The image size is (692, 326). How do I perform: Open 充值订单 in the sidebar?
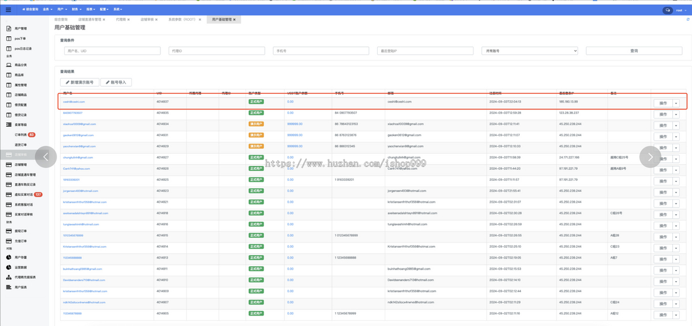point(20,241)
